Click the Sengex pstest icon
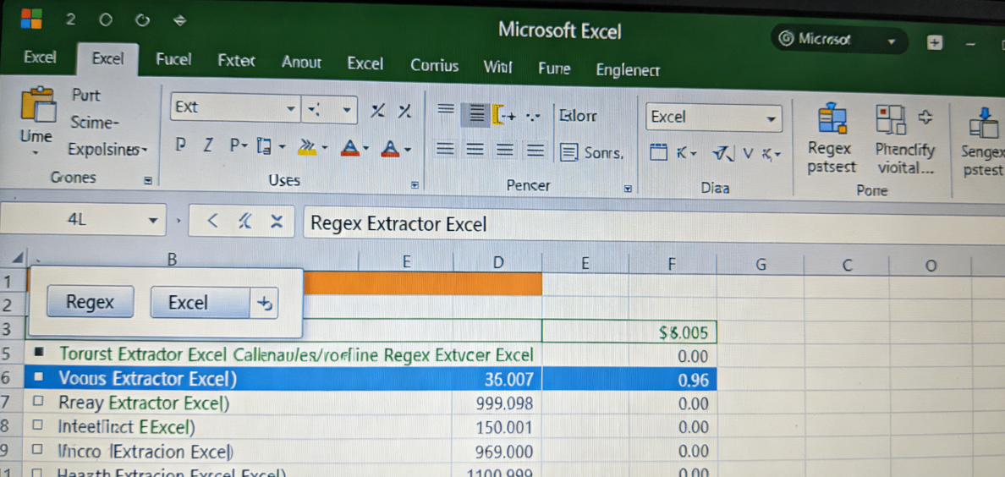Image resolution: width=1005 pixels, height=477 pixels. coord(985,122)
